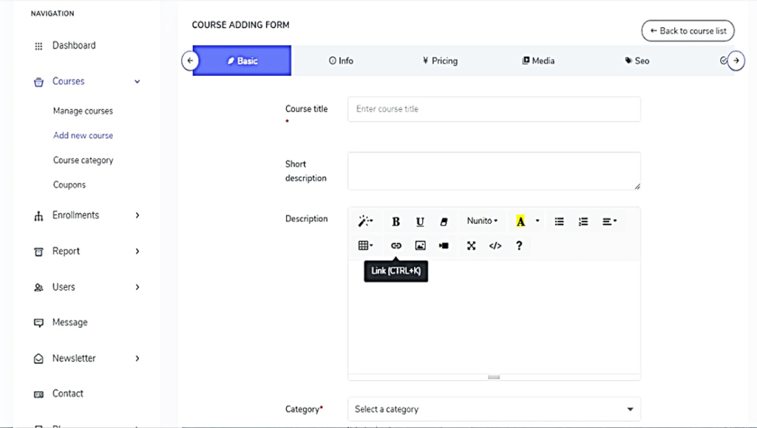Viewport: 757px width, 428px height.
Task: Open Dashboard in the navigation
Action: pyautogui.click(x=74, y=45)
